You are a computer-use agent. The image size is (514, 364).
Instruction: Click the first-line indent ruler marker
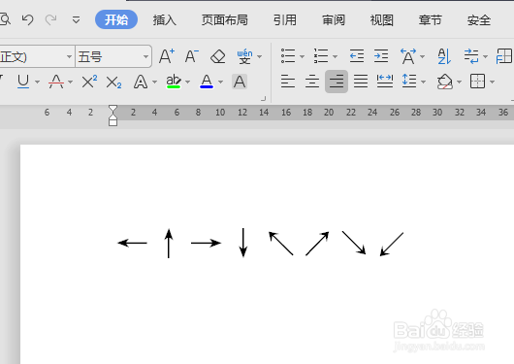click(112, 109)
